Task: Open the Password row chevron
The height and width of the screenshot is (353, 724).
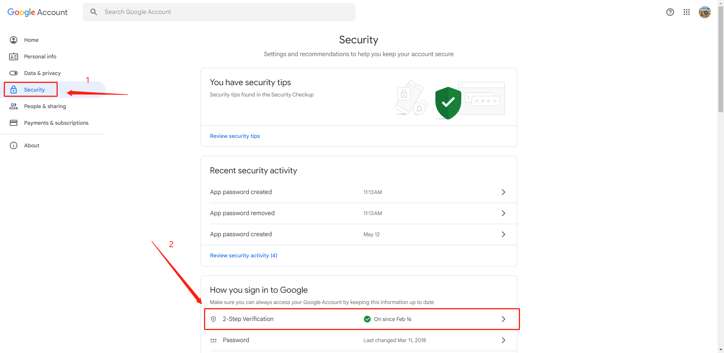Action: pyautogui.click(x=503, y=340)
